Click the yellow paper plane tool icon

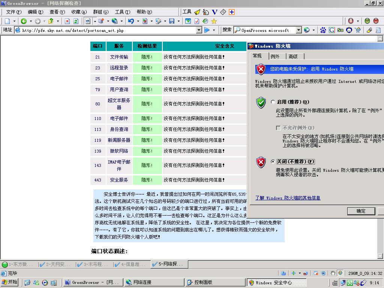tap(197, 12)
